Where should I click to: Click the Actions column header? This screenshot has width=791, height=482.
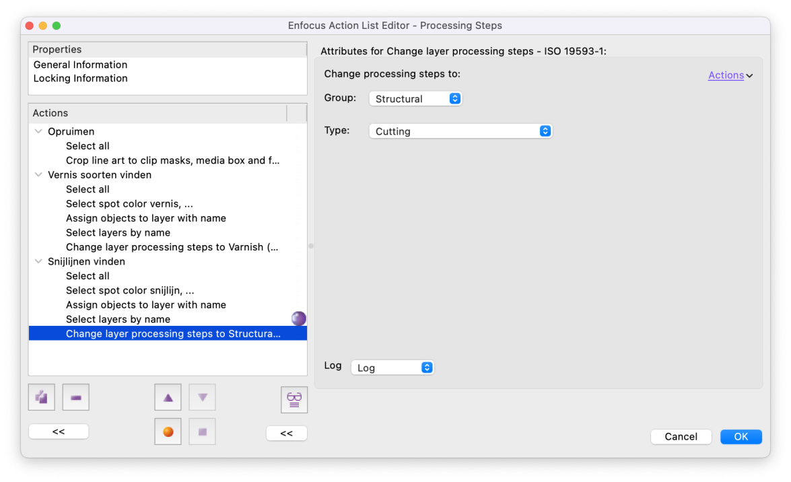[158, 113]
